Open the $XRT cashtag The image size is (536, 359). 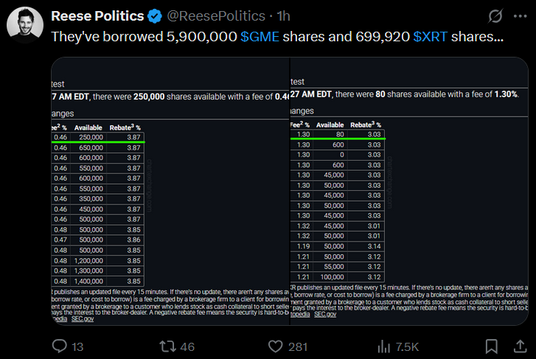[431, 37]
